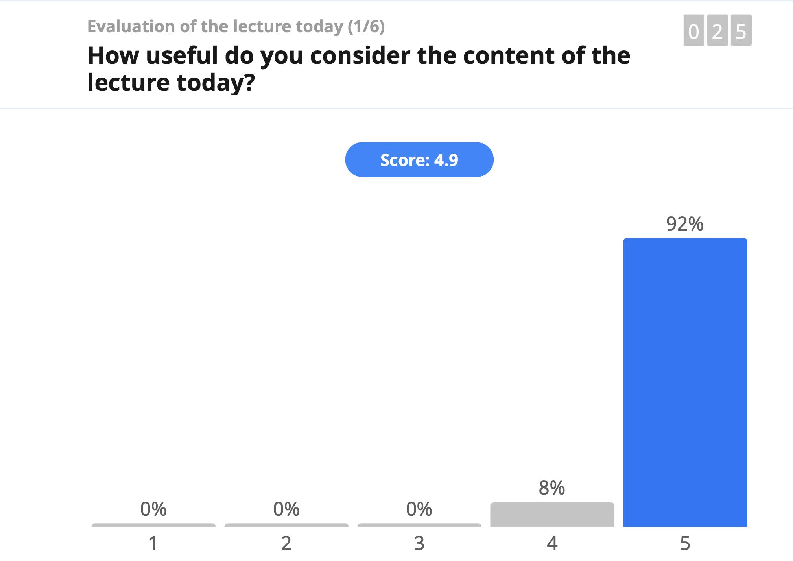The width and height of the screenshot is (793, 561).
Task: Click axis label 4 below the chart
Action: click(552, 543)
